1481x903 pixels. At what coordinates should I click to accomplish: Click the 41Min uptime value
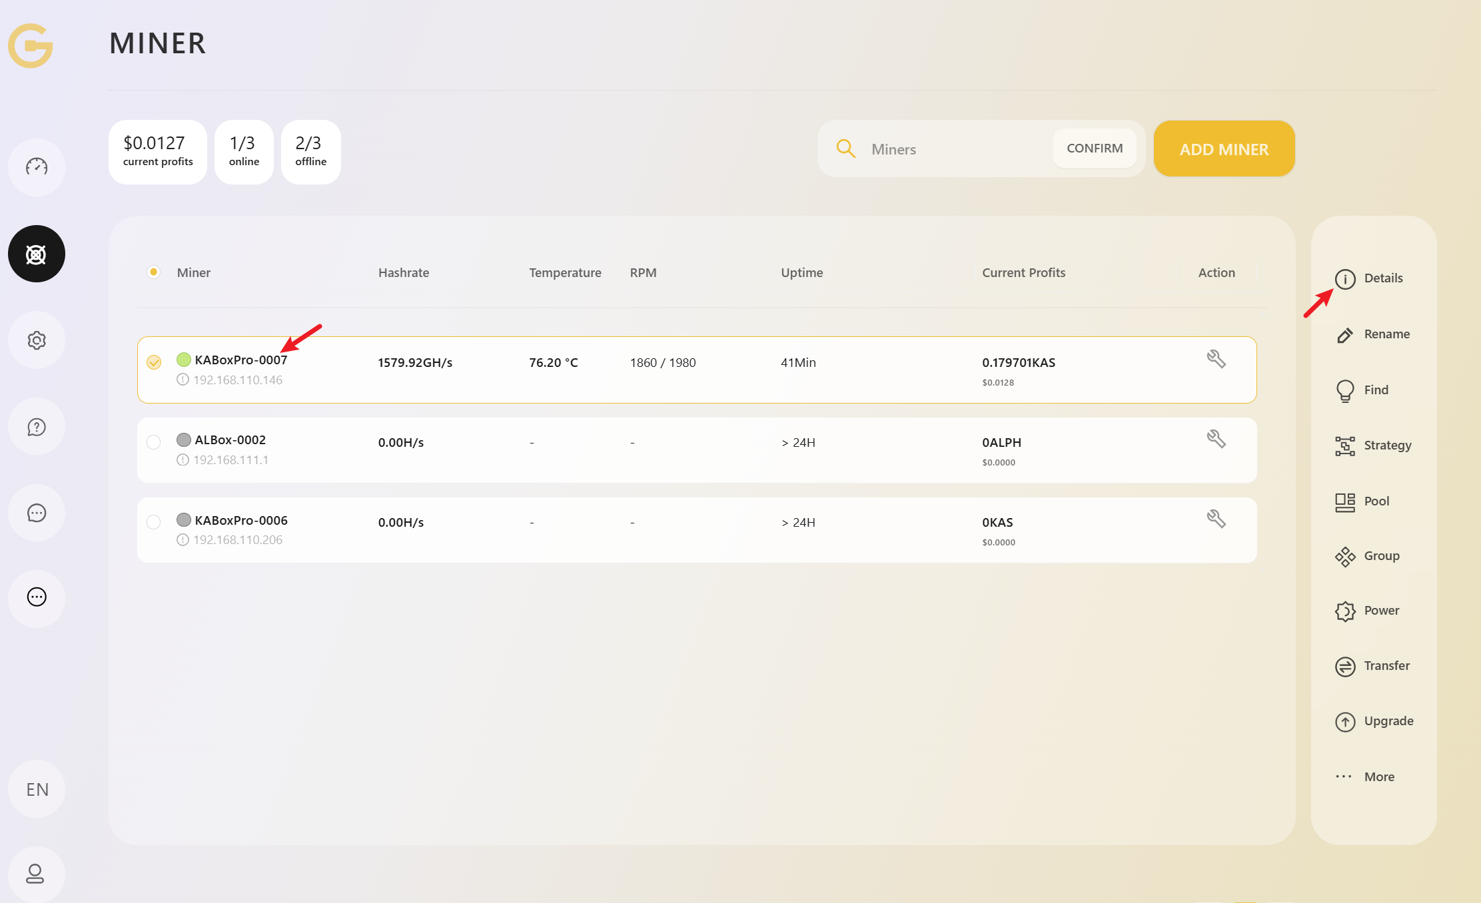[798, 363]
